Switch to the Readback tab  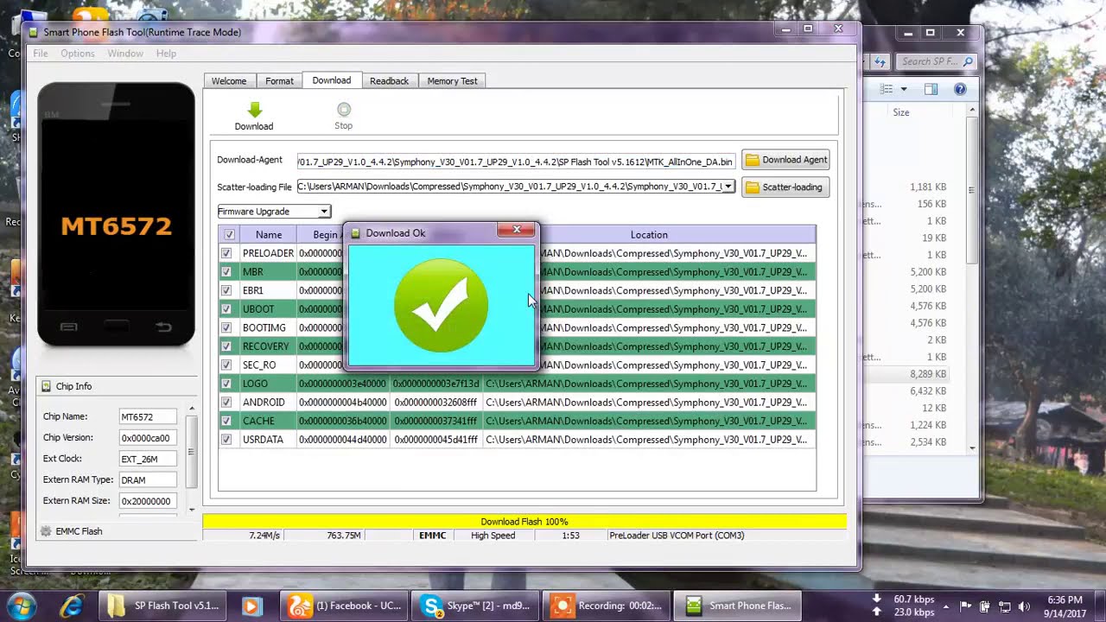click(x=389, y=81)
